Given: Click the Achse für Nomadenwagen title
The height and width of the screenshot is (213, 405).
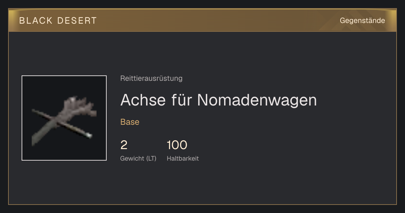Looking at the screenshot, I should pos(219,100).
